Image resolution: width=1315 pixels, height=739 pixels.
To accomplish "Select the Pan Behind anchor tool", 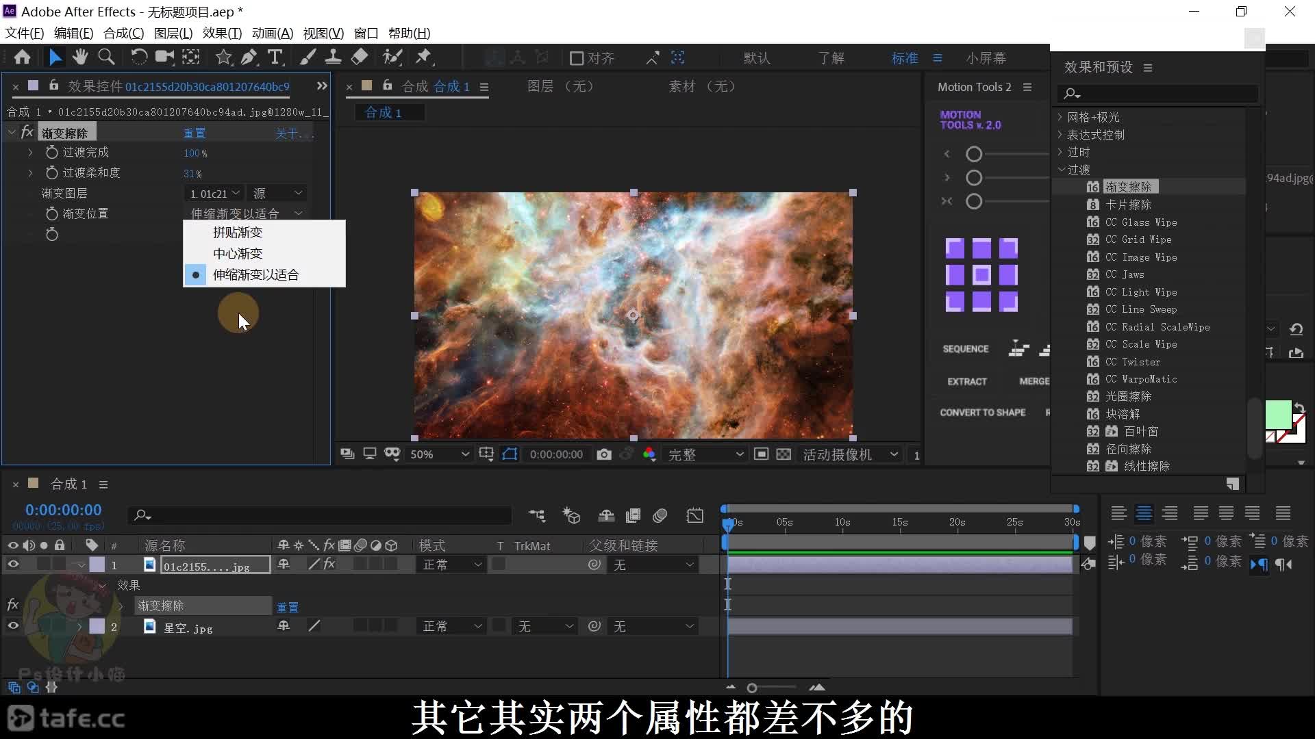I will [191, 57].
